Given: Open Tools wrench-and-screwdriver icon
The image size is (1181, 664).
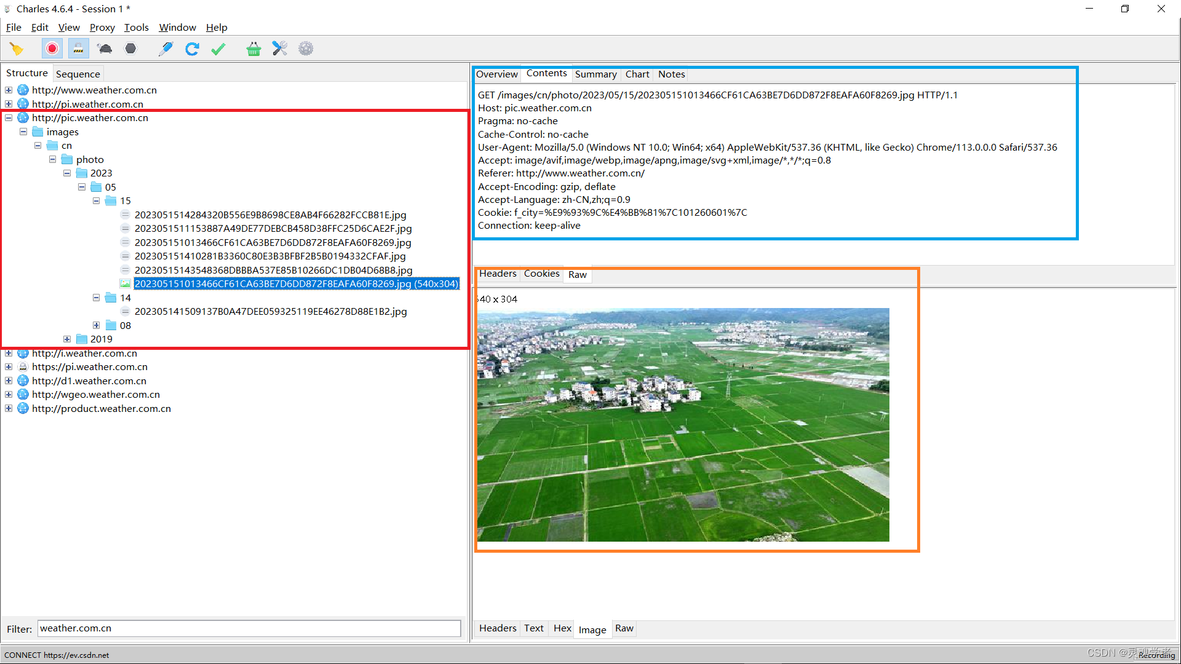Looking at the screenshot, I should point(280,49).
